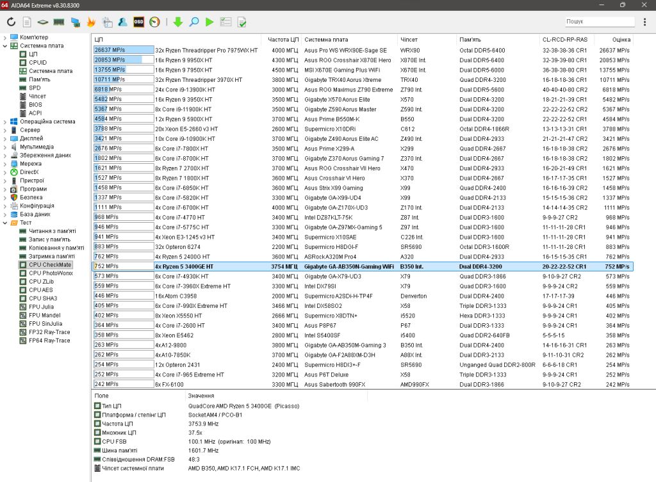
Task: Expand the Операційна система tree node
Action: (x=4, y=122)
